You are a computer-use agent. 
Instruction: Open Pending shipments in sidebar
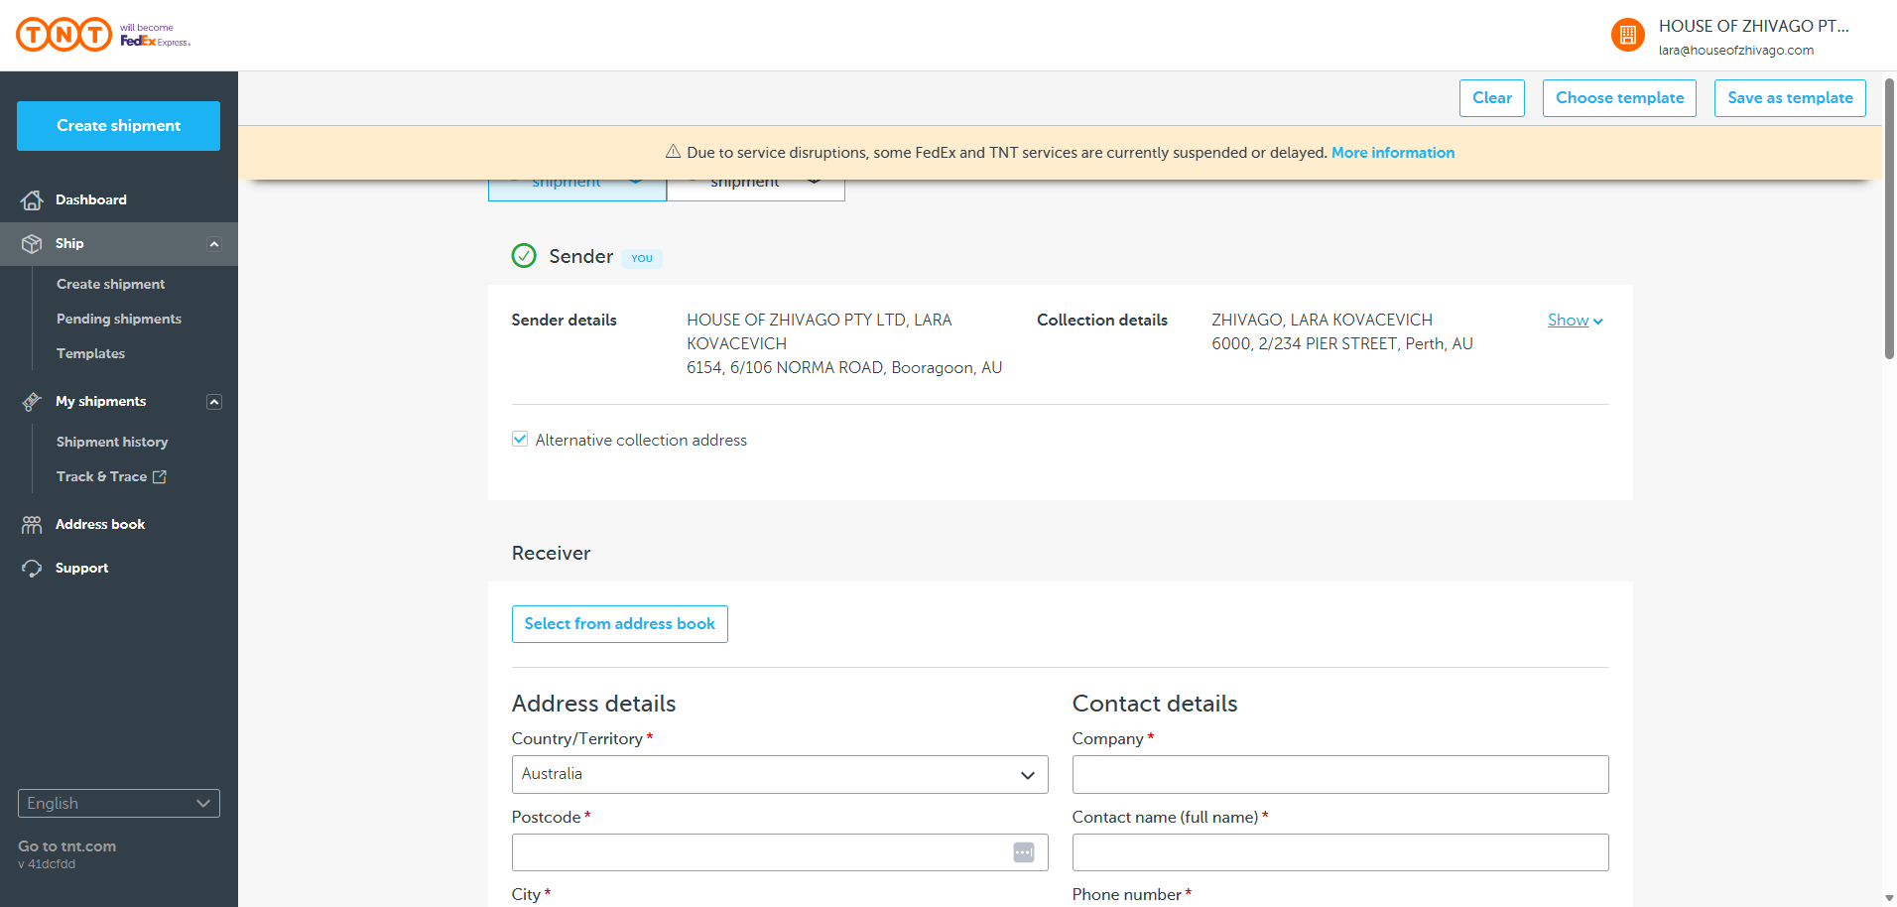(119, 320)
